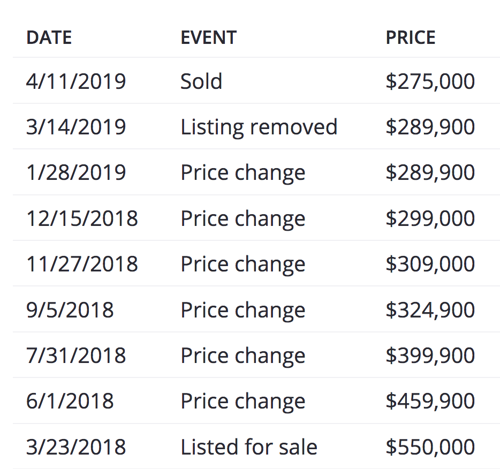
Task: Select the $399,900 price cell
Action: pyautogui.click(x=430, y=355)
